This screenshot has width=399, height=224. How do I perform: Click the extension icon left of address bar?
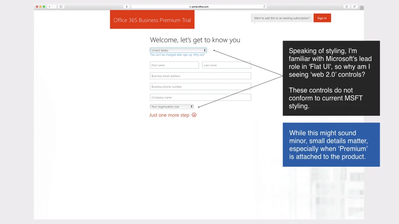point(126,7)
